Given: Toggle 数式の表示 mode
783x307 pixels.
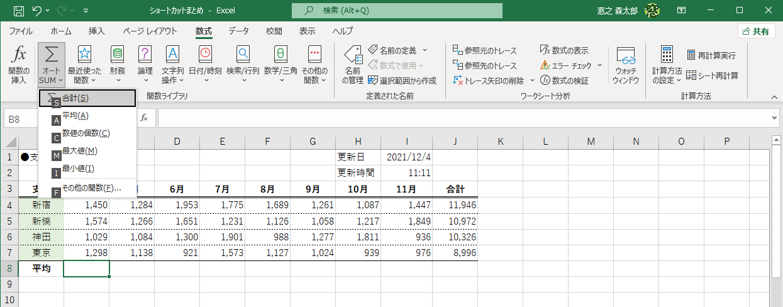Looking at the screenshot, I should 565,51.
